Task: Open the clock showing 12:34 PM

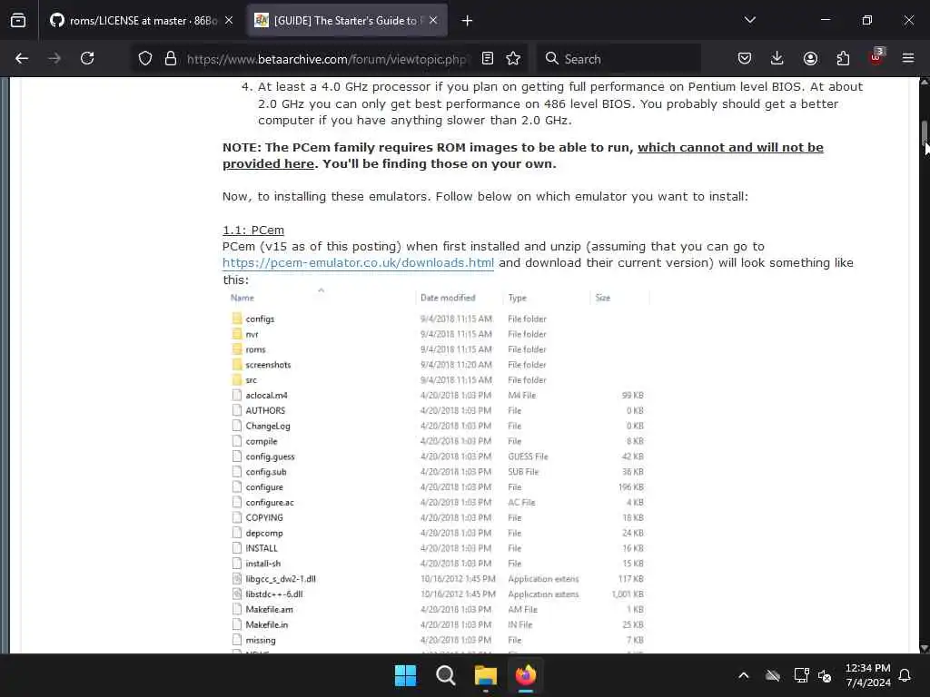Action: 867,675
